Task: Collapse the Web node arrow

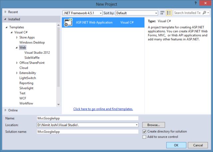Action: [x=17, y=48]
